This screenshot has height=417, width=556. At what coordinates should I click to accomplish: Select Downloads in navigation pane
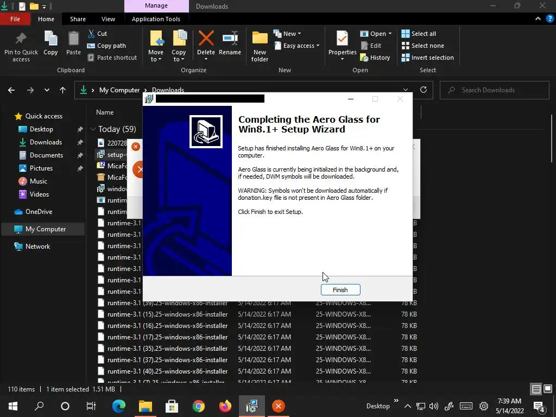click(x=46, y=142)
